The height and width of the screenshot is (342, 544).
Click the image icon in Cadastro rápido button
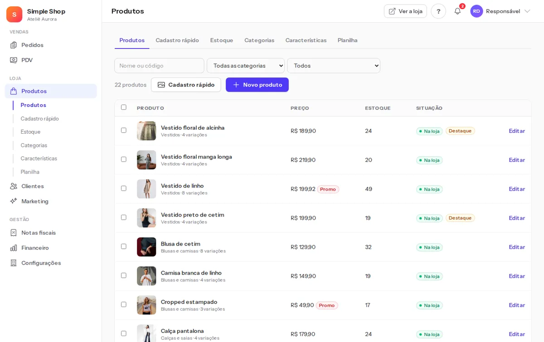pyautogui.click(x=161, y=85)
